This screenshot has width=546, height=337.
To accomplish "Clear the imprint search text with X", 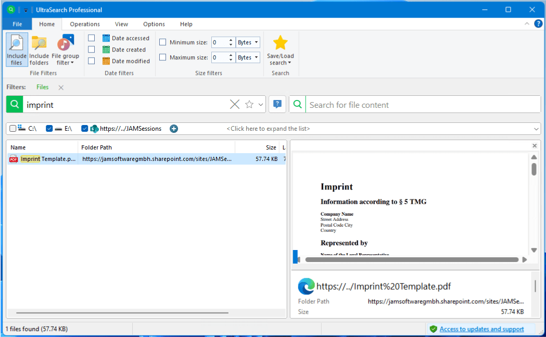I will pyautogui.click(x=235, y=105).
